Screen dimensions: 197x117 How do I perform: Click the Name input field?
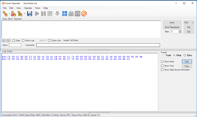(x=15, y=45)
